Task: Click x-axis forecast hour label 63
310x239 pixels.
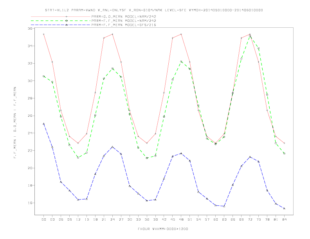Action: click(224, 219)
